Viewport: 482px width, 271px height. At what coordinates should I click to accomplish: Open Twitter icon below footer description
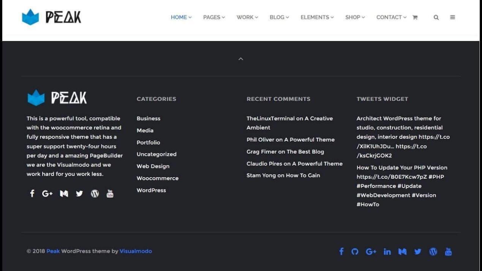click(x=79, y=194)
